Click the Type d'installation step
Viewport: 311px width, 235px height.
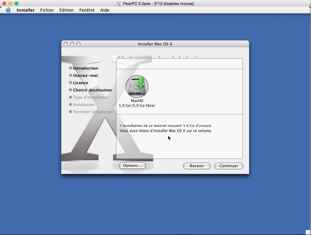tap(91, 97)
